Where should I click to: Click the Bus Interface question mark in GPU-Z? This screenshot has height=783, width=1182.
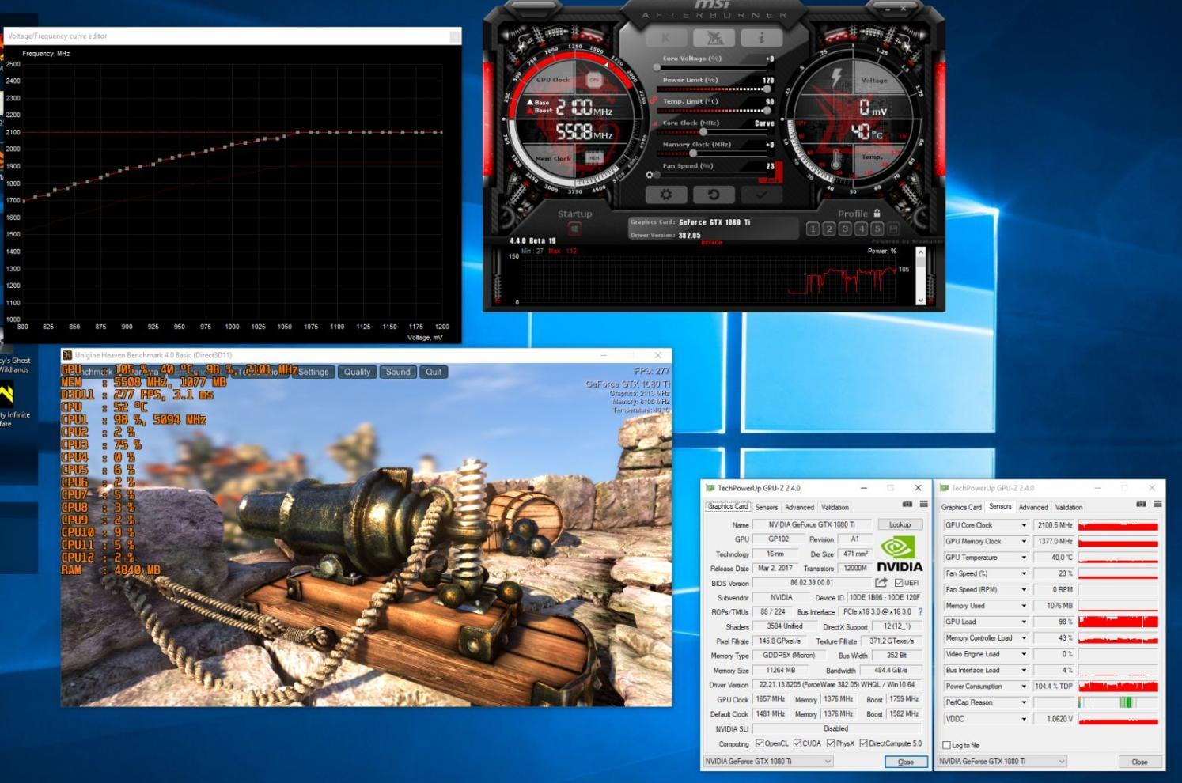point(921,611)
